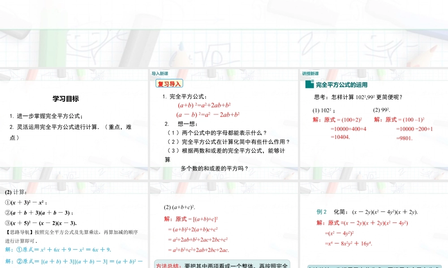Click the 学习目标 title text
Image resolution: width=448 pixels, height=268 pixels.
(x=66, y=98)
